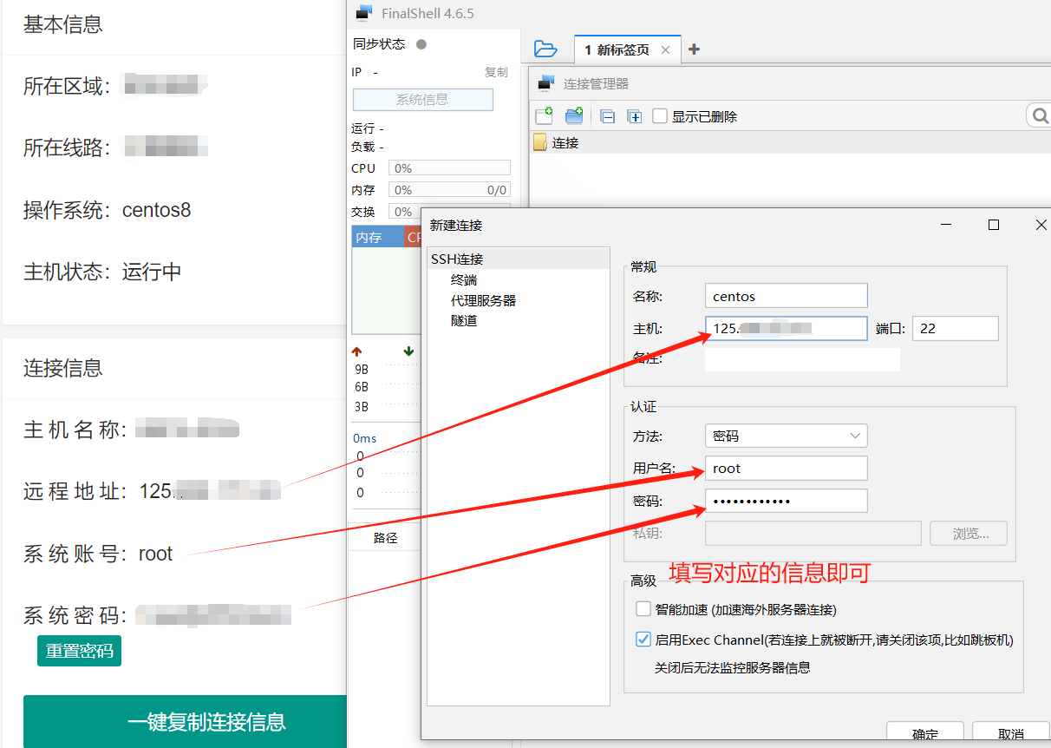Click the CPU usage bar

coord(449,168)
